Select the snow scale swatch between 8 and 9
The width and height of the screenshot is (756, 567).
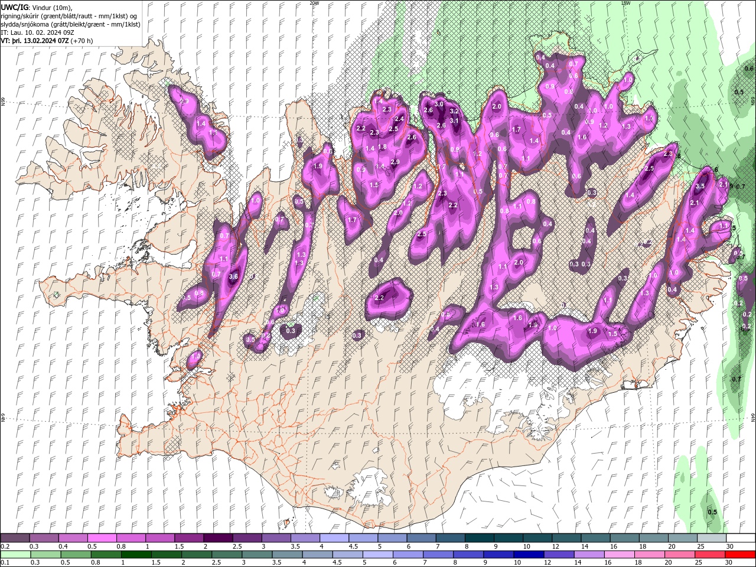479,538
